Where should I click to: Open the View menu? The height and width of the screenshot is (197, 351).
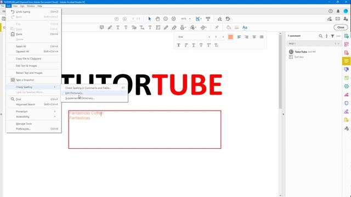(15, 6)
